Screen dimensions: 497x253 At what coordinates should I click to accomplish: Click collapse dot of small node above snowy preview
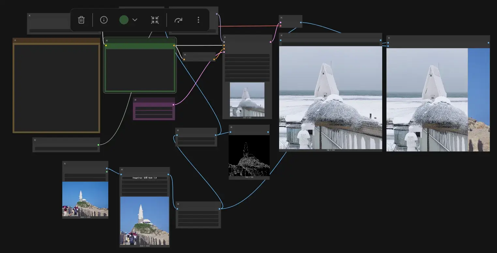click(281, 18)
